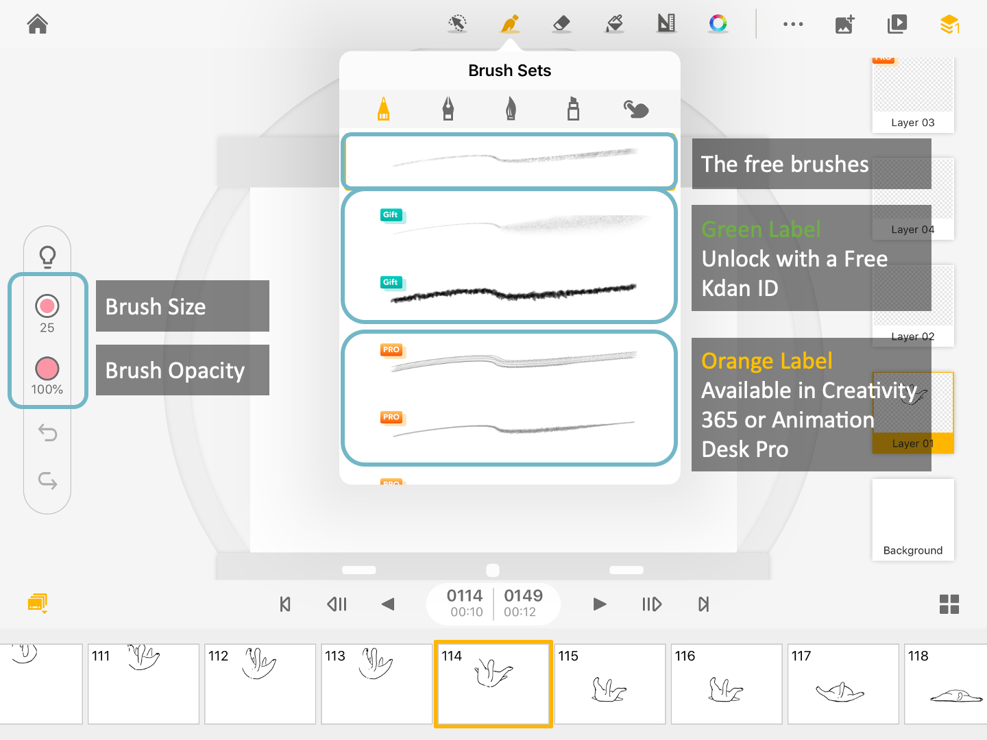987x740 pixels.
Task: Choose the pencil brush set tab
Action: tap(384, 108)
